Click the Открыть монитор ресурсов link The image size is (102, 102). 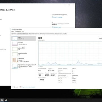pos(28,87)
